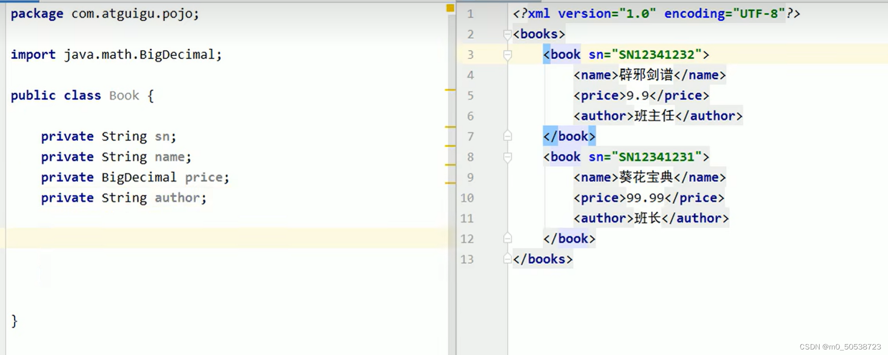Click the attribute value "SN12341232"
Image resolution: width=888 pixels, height=355 pixels.
[x=656, y=54]
